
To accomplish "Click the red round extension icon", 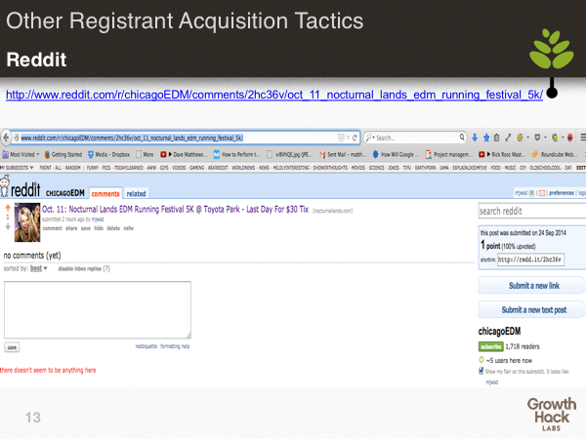I will point(570,138).
